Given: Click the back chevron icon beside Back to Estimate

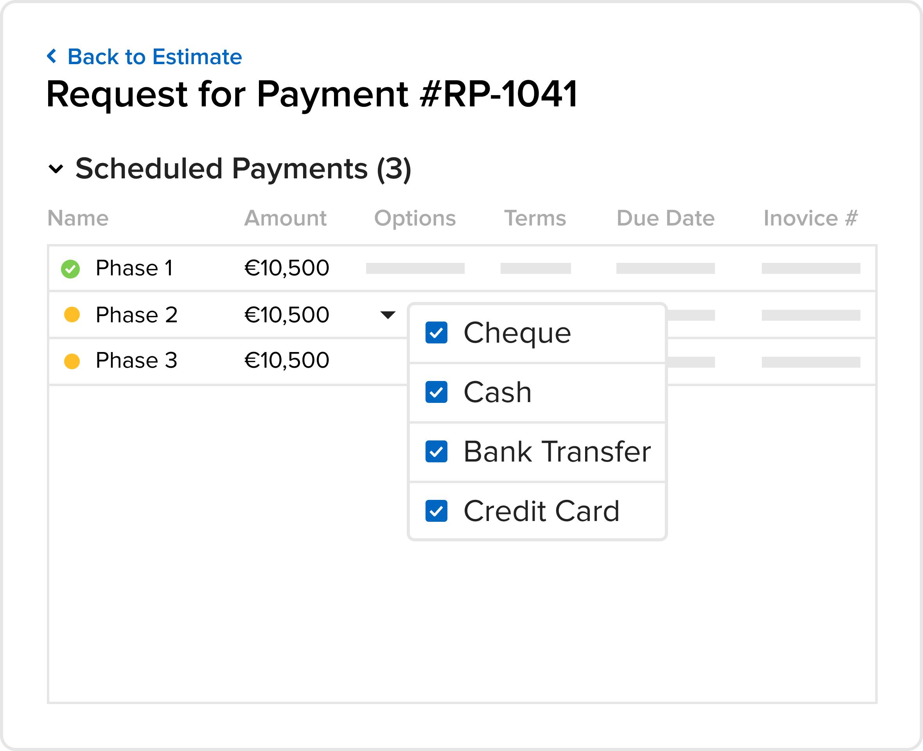Looking at the screenshot, I should 52,56.
